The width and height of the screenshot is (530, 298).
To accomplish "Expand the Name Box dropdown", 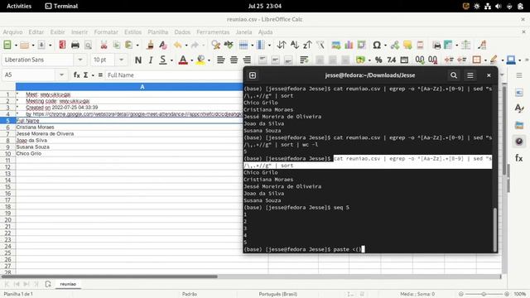I will click(61, 74).
